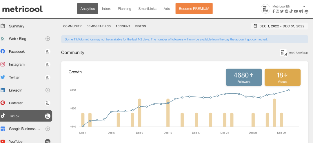This screenshot has width=313, height=143.
Task: Click the Metricool logo
Action: coord(22,9)
